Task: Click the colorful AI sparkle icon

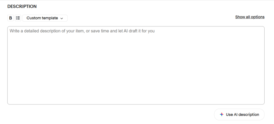Action: click(x=222, y=115)
